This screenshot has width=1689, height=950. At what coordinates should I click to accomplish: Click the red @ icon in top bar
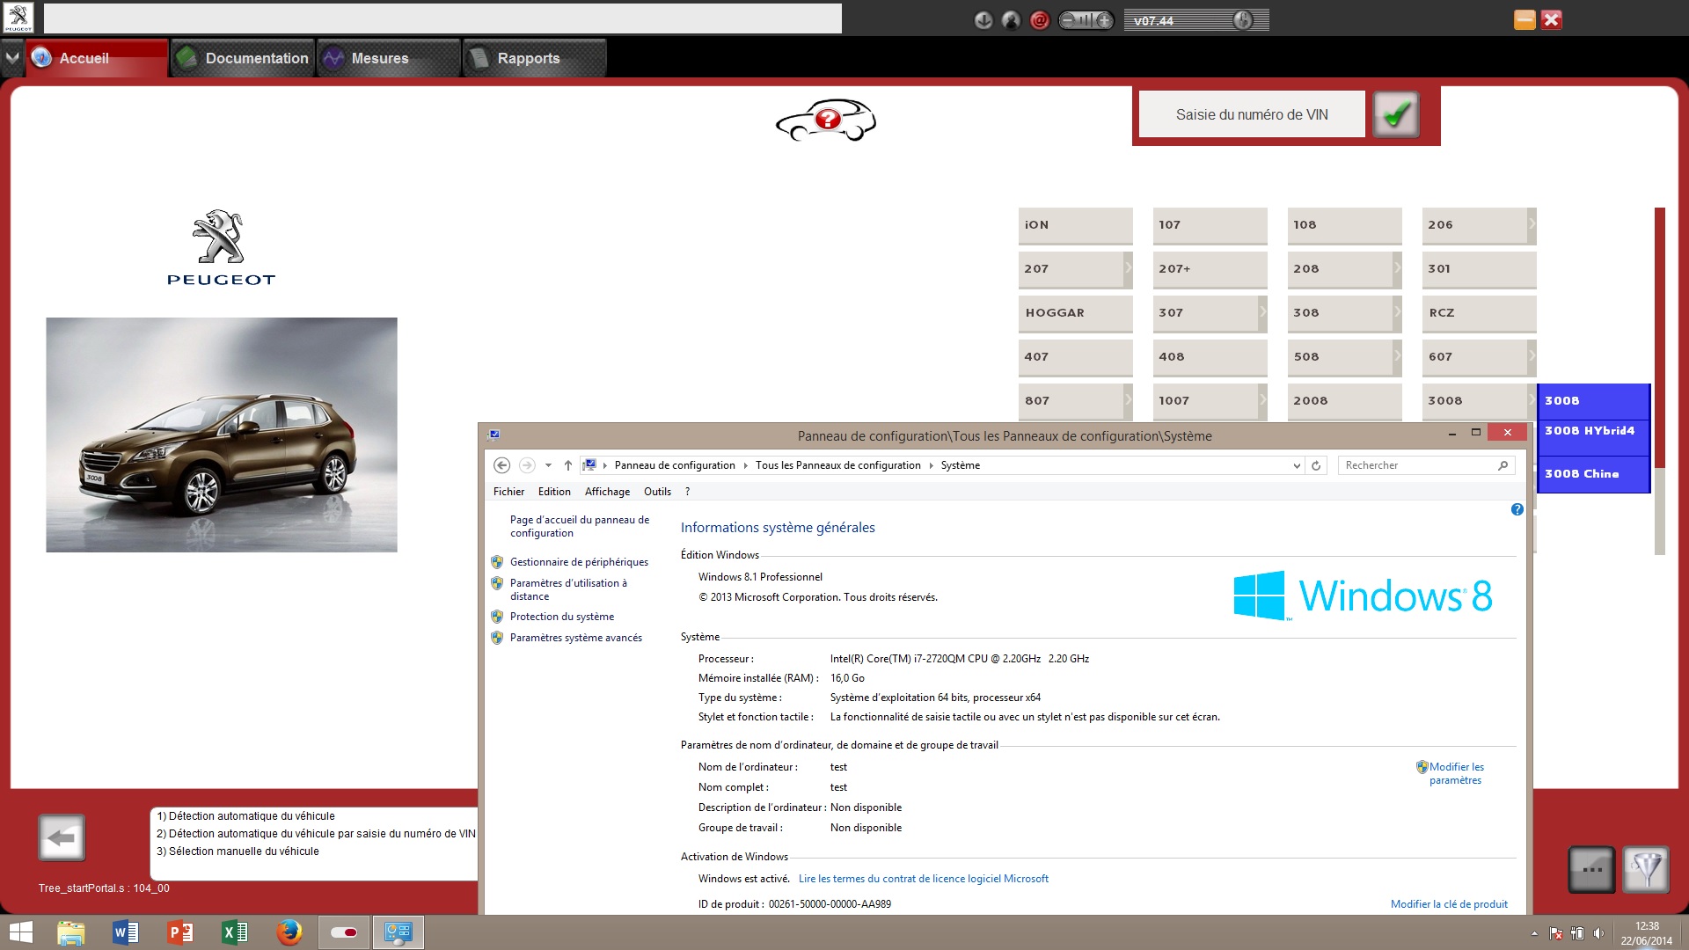1040,20
